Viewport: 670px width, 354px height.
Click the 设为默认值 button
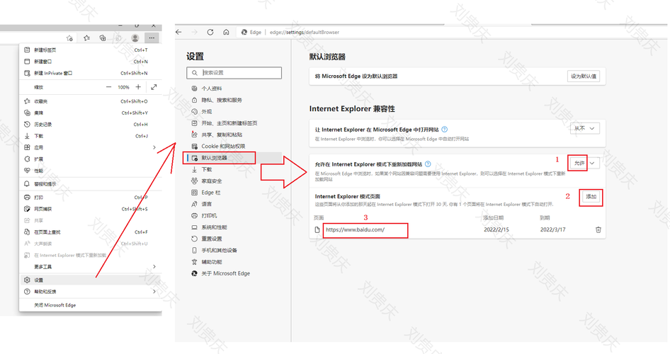(584, 76)
